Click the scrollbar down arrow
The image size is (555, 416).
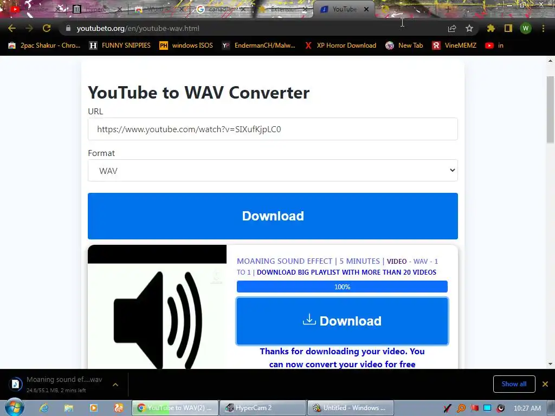[550, 363]
